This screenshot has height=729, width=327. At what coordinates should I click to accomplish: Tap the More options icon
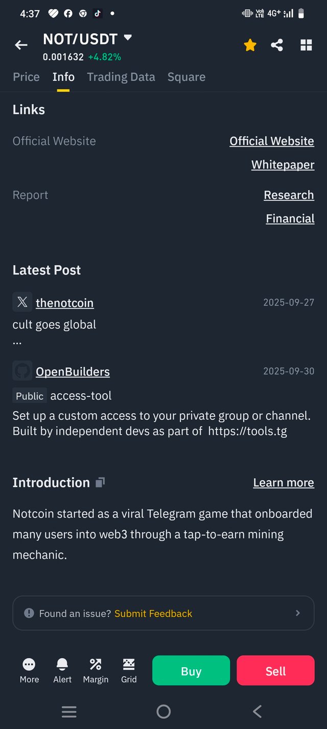(x=29, y=664)
